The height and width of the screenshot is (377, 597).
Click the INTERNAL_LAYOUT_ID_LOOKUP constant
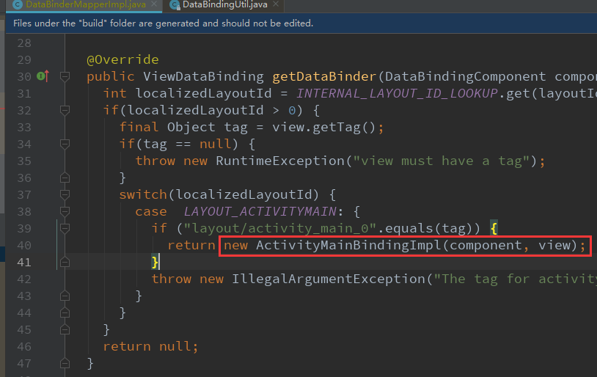[x=397, y=93]
